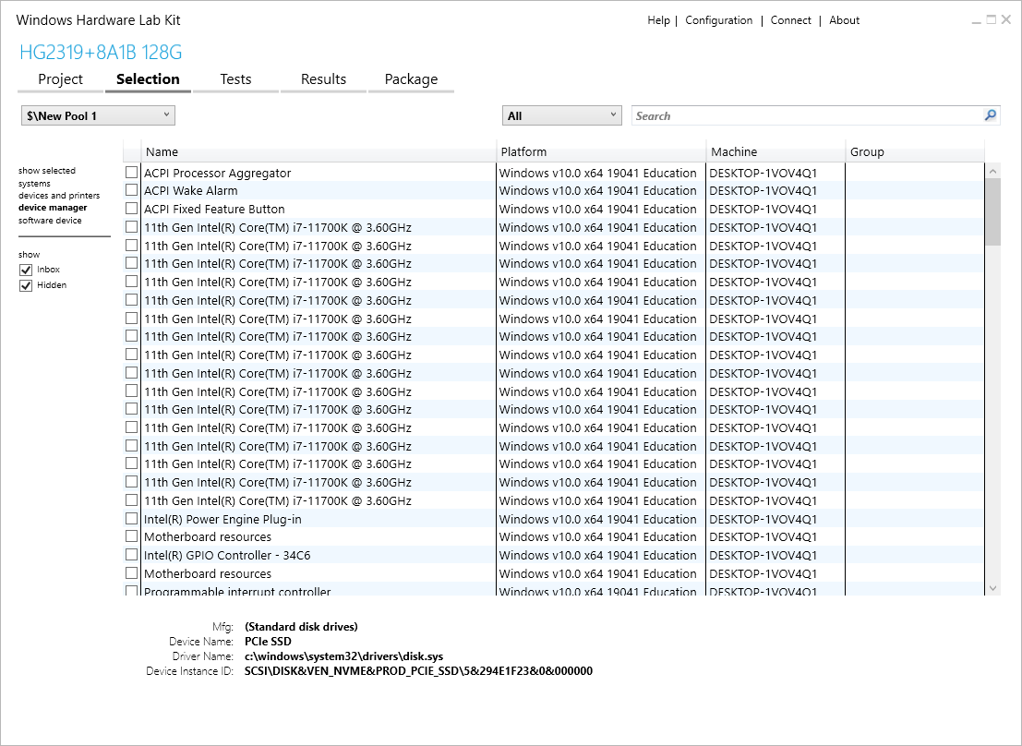
Task: Click the Connect link
Action: pos(790,20)
